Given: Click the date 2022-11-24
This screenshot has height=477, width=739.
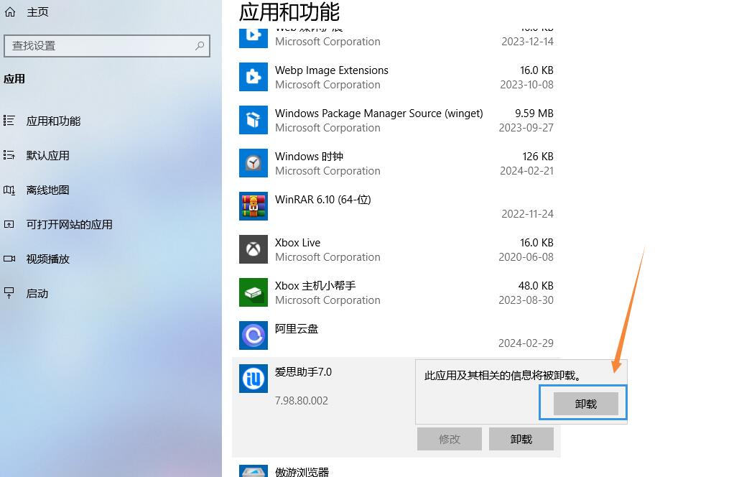Looking at the screenshot, I should coord(527,214).
